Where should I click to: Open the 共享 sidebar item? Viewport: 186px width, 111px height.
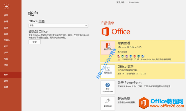[x=6, y=52]
